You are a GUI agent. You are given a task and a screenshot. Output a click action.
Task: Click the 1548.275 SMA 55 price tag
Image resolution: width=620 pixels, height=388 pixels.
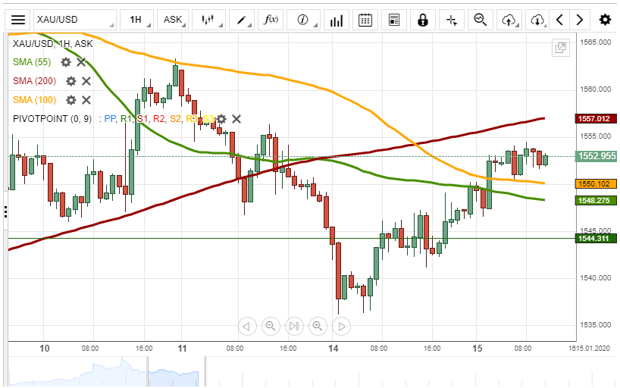pos(596,201)
